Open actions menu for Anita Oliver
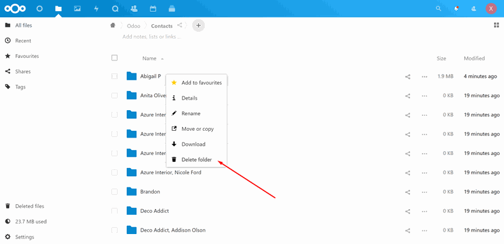 click(424, 96)
